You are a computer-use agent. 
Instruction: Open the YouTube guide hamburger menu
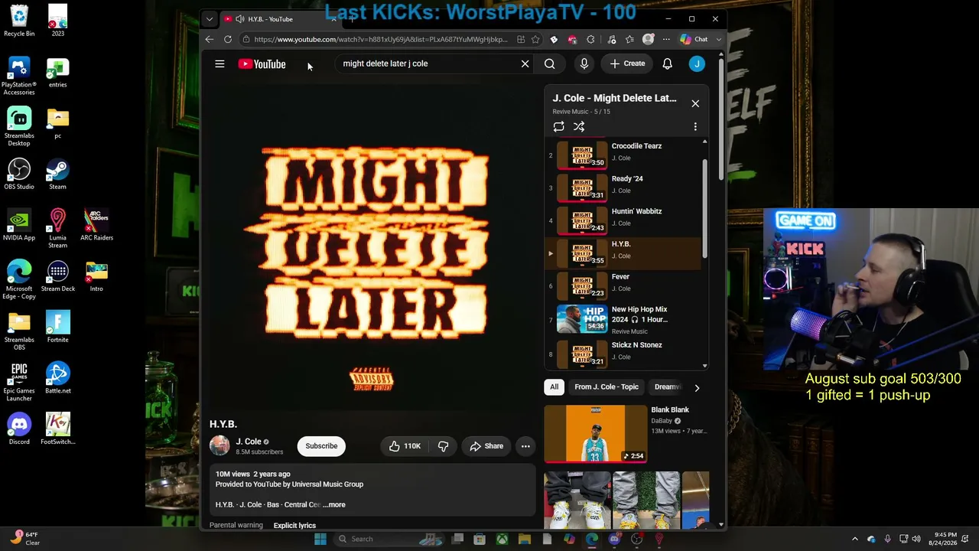[x=220, y=64]
